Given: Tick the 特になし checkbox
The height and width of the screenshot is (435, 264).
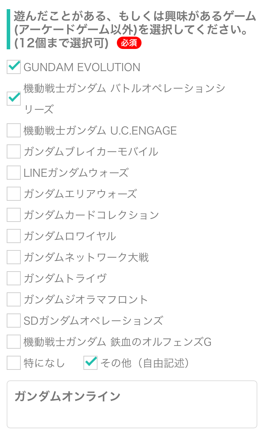Looking at the screenshot, I should 14,363.
